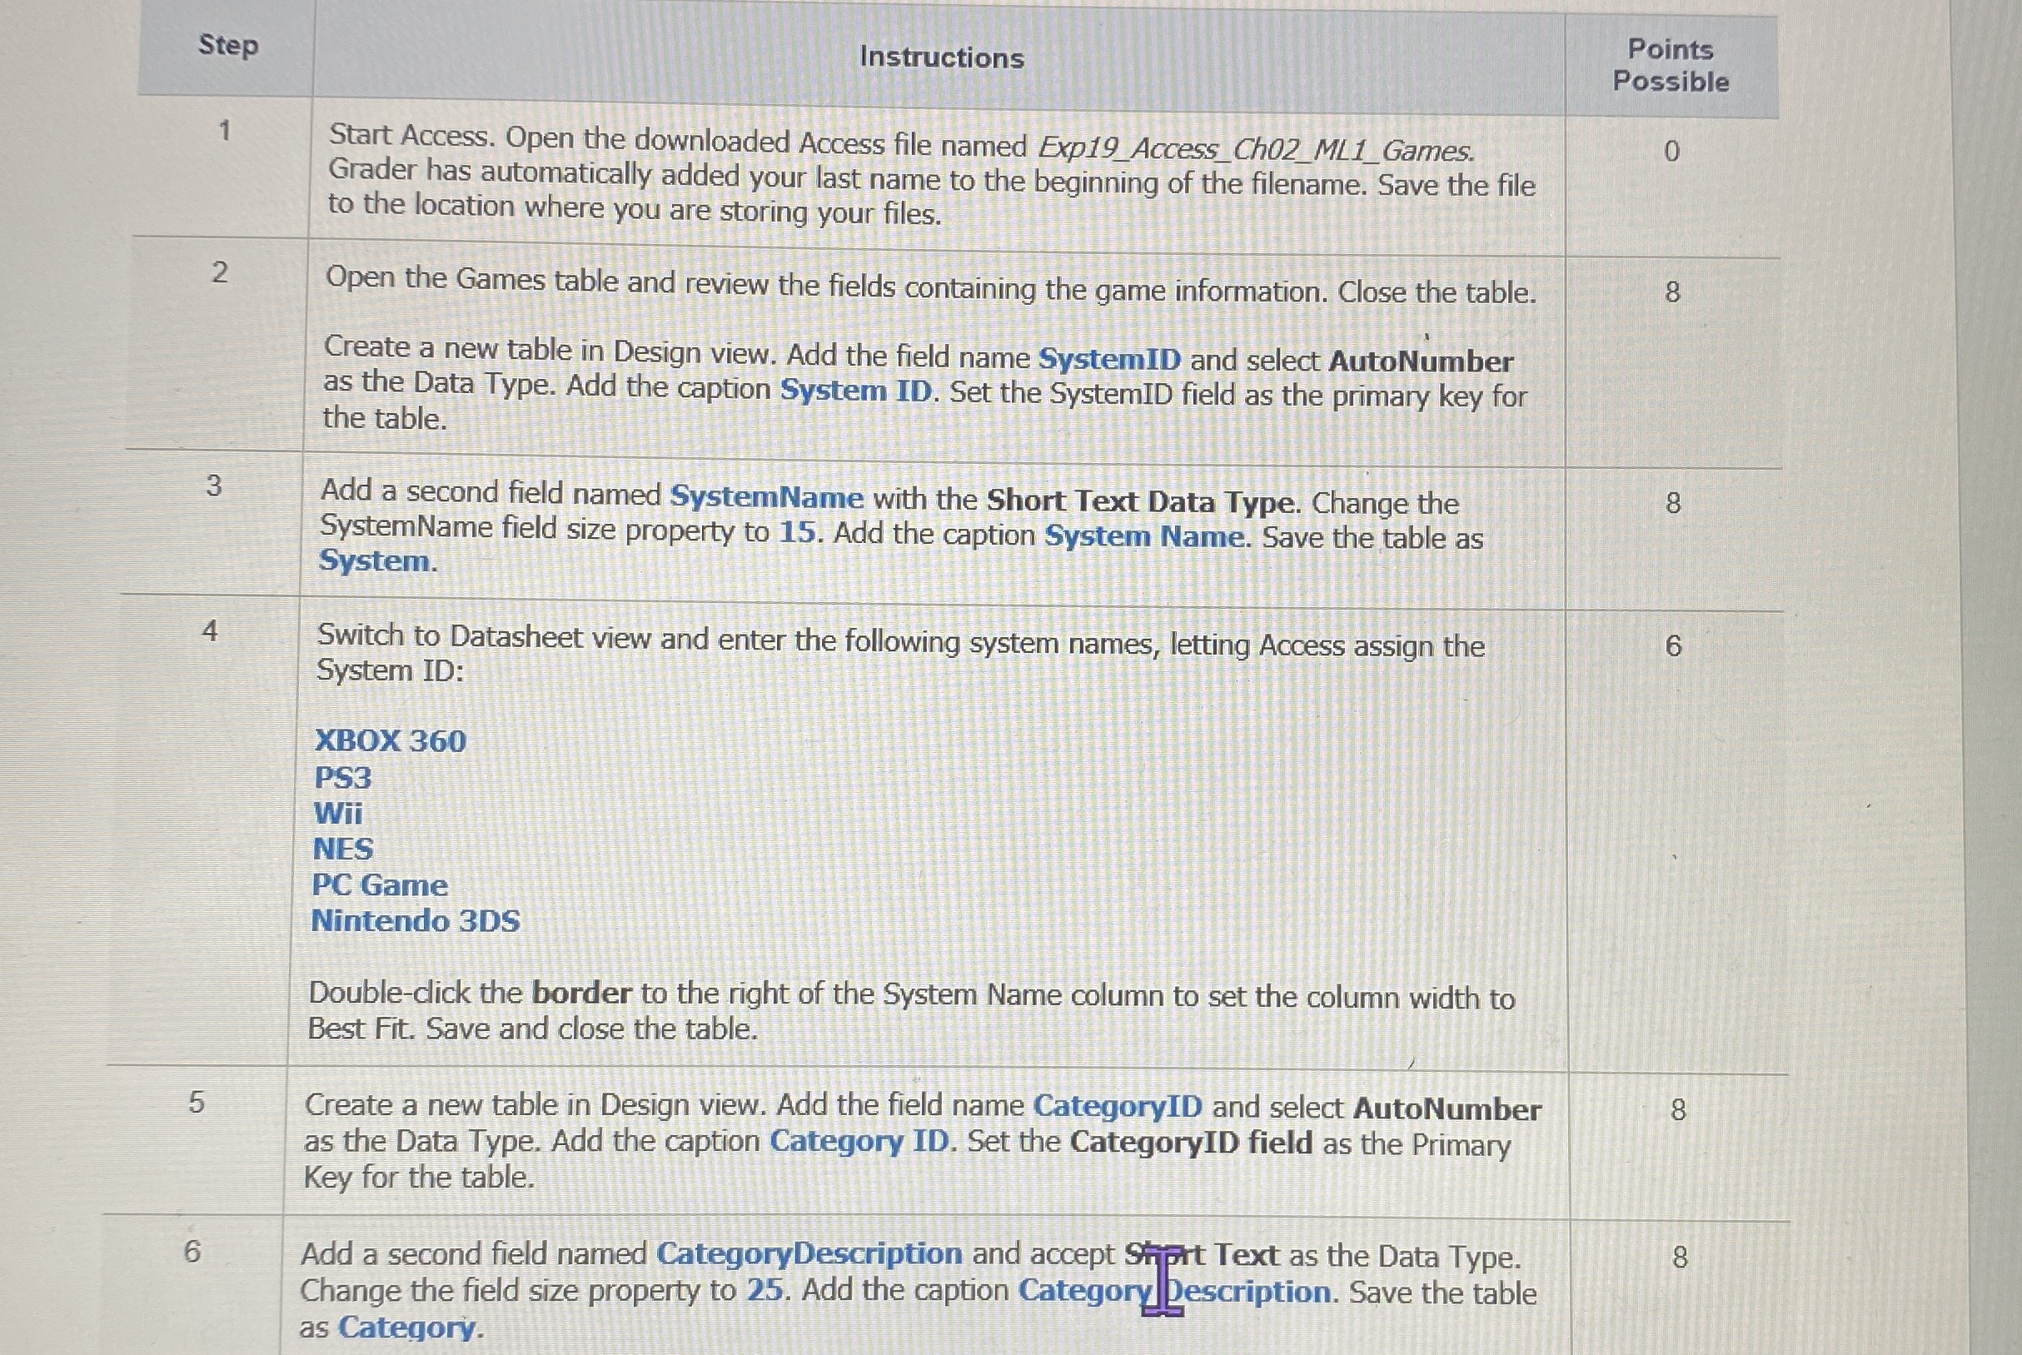The width and height of the screenshot is (2022, 1355).
Task: Click the SystemID field name text
Action: 1108,359
